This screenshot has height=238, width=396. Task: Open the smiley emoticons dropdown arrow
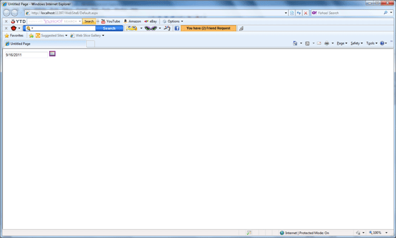point(141,29)
